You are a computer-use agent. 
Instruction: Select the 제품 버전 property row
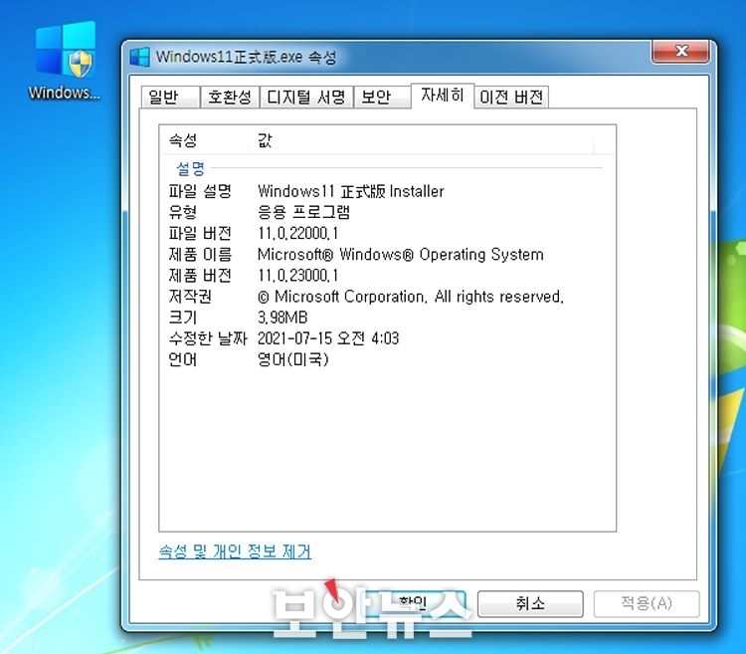pos(387,275)
